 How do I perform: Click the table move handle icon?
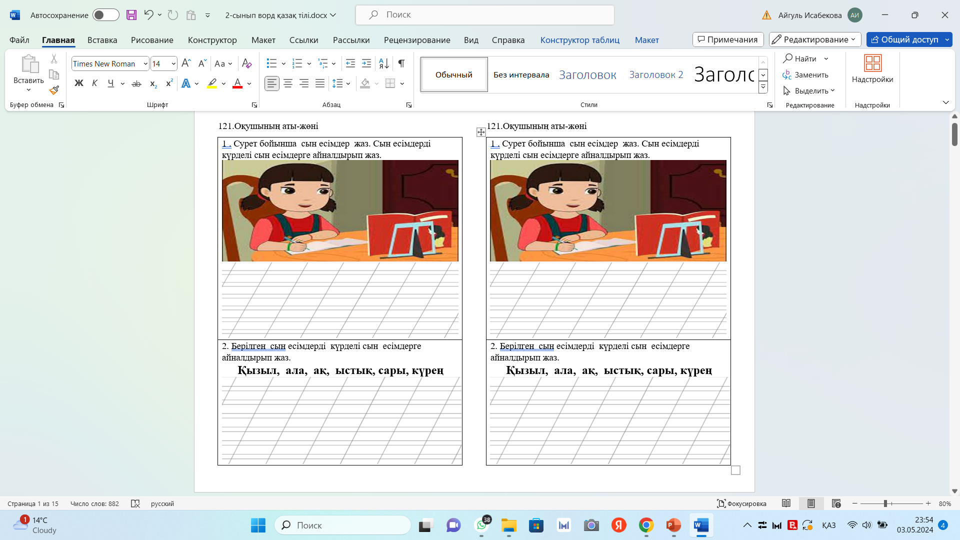pyautogui.click(x=481, y=132)
